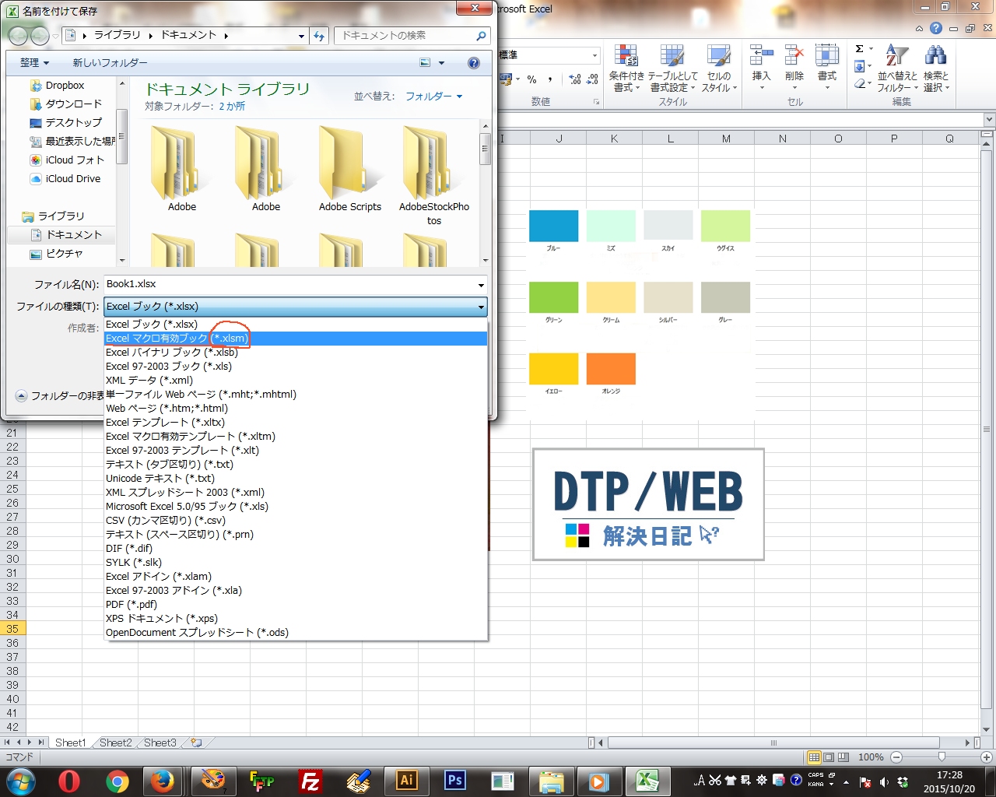Open the 整理 menu dropdown
Screen dimensions: 996x797
[x=34, y=63]
